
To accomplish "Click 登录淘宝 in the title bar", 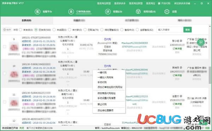I will click(151, 4).
